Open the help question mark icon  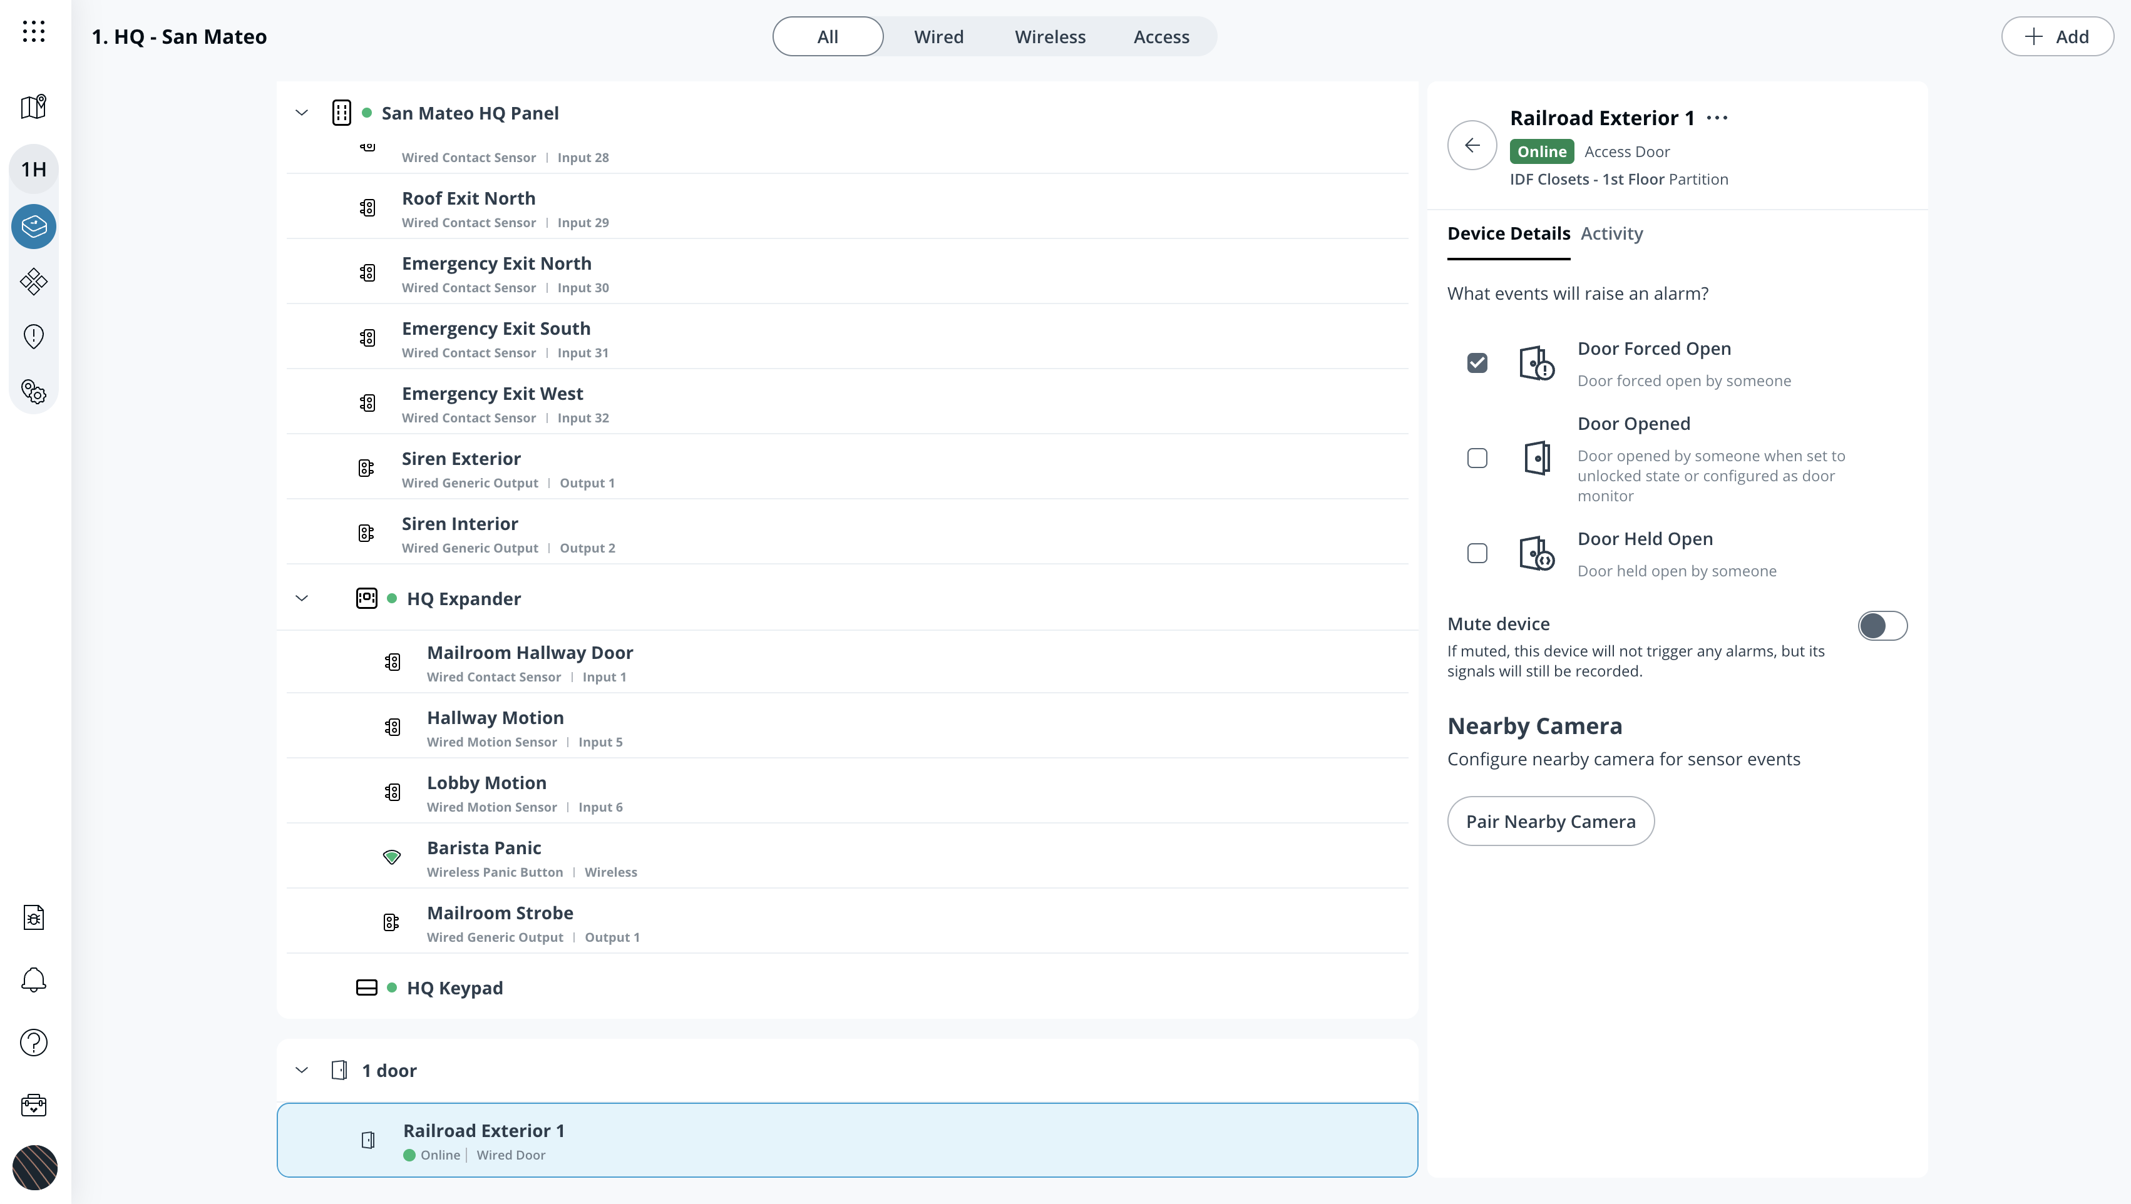click(x=34, y=1043)
